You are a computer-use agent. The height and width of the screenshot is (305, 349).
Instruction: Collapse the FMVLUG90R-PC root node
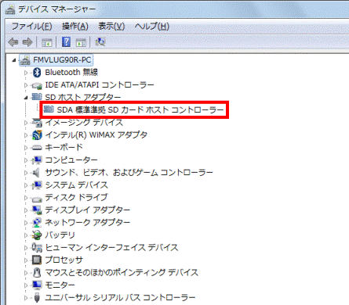click(x=14, y=60)
